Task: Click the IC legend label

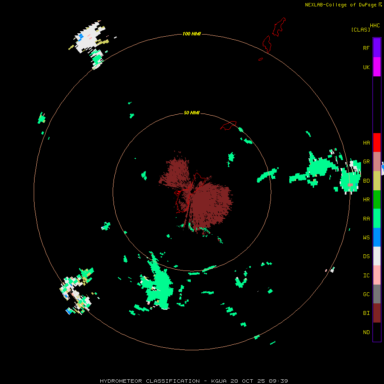Action: coord(366,276)
